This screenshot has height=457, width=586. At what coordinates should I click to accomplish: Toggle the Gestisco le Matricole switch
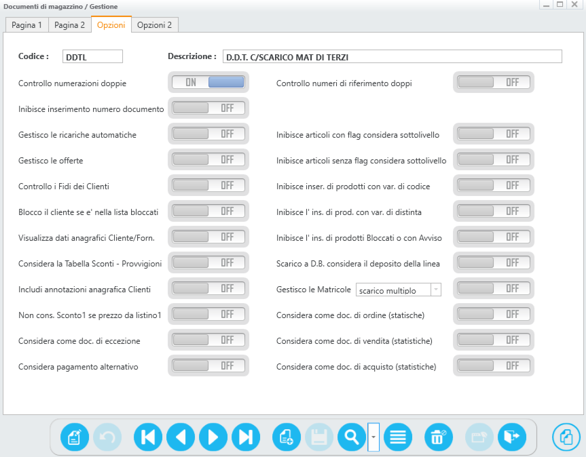click(494, 288)
